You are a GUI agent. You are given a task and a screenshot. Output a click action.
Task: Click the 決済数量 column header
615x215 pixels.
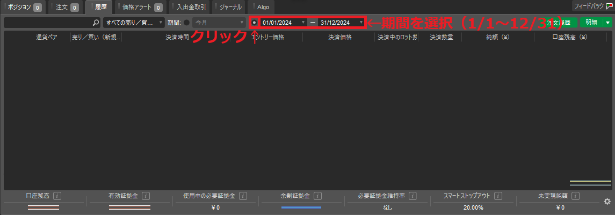(442, 37)
